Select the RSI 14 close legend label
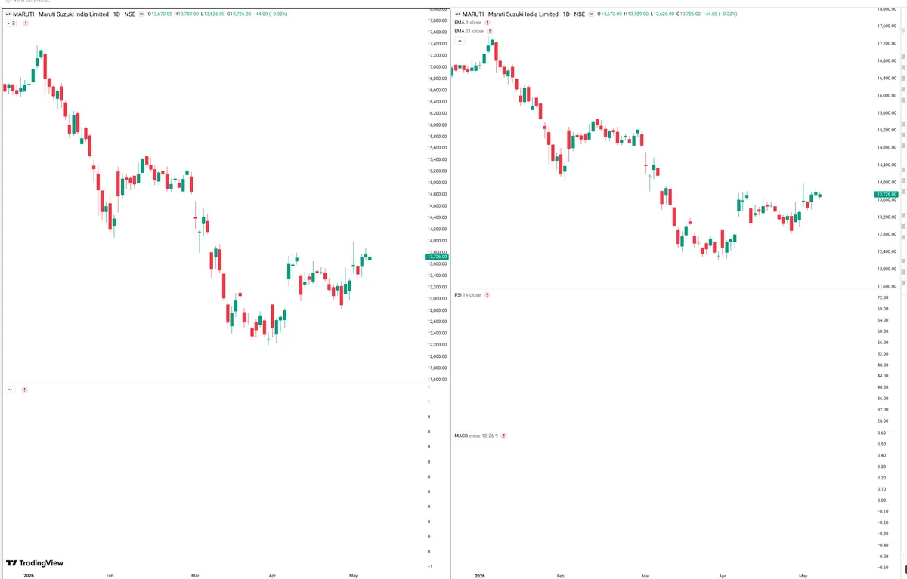 468,295
